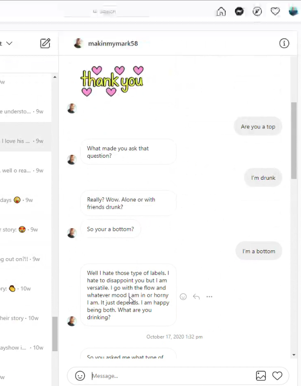Viewport: 301px width, 386px height.
Task: React to the message with emoji icon
Action: point(183,296)
